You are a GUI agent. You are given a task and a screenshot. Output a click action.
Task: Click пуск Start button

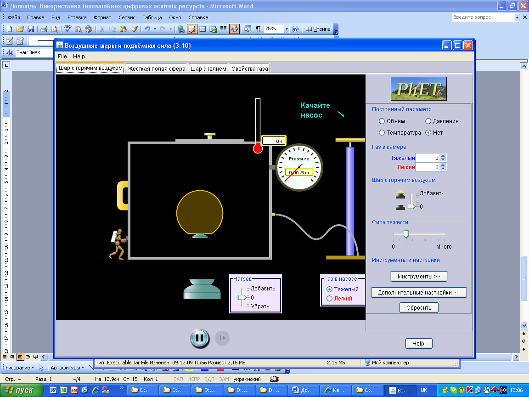(22, 390)
